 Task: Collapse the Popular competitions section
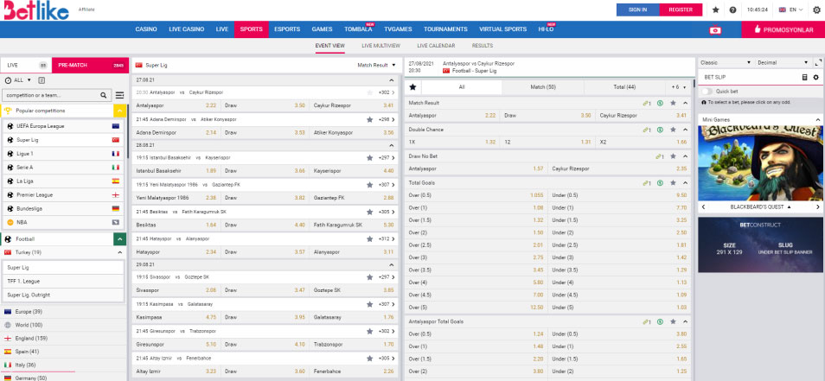pos(119,111)
